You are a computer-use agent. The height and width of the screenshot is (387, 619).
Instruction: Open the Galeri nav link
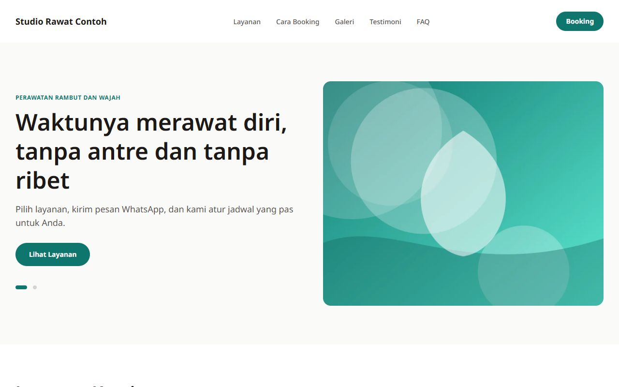[344, 22]
